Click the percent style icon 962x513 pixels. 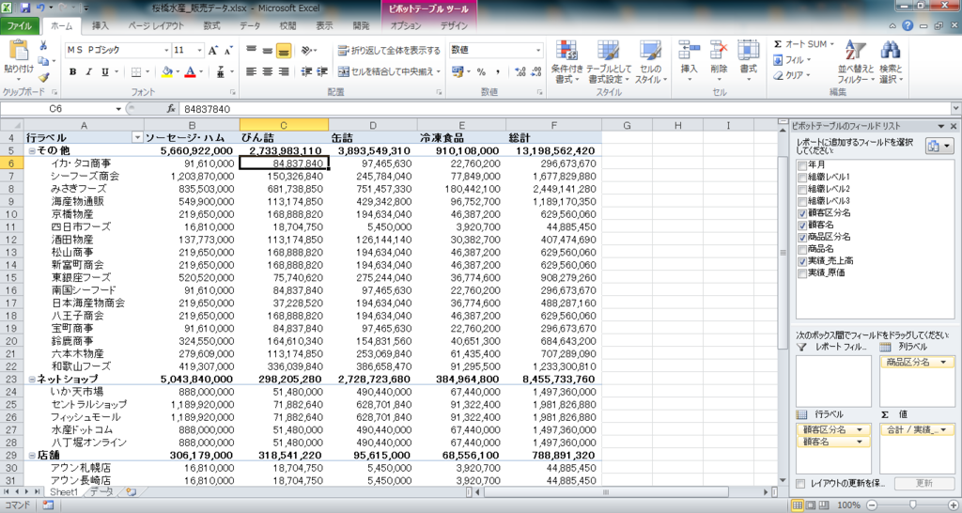tap(482, 71)
